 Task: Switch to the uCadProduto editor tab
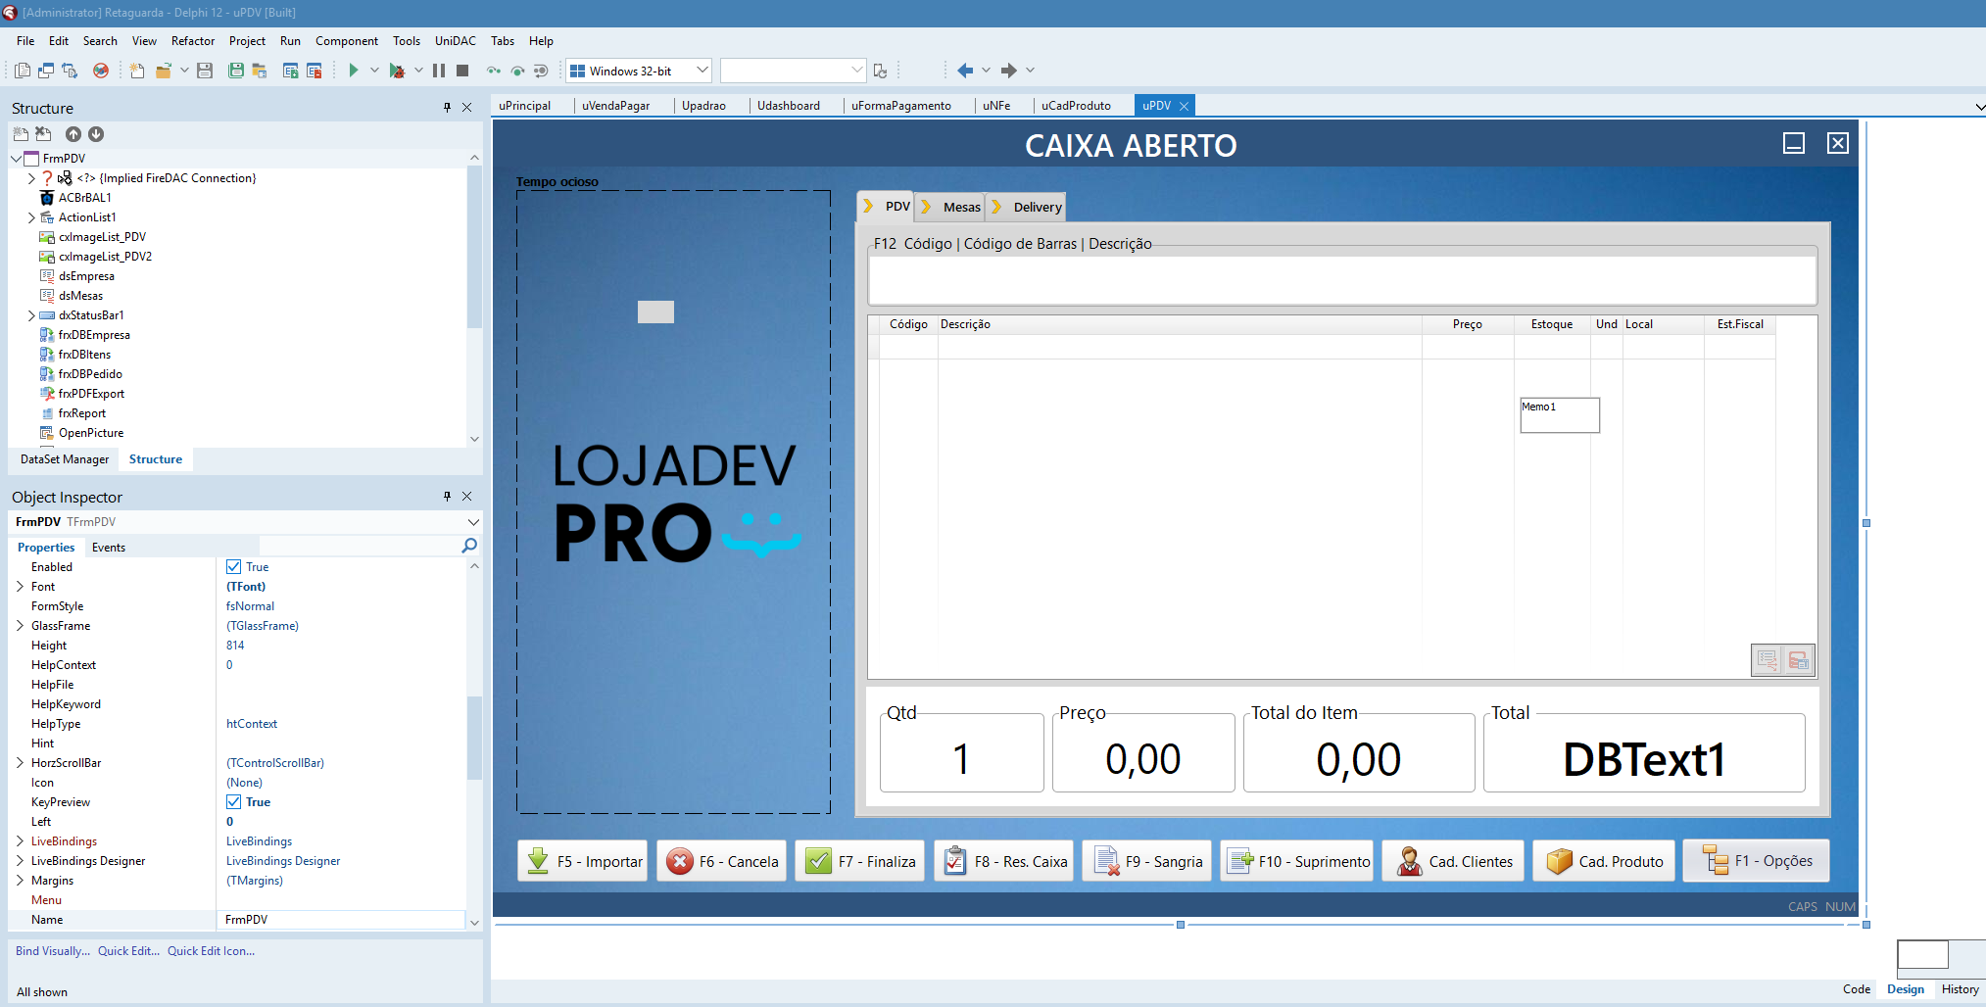click(1076, 106)
